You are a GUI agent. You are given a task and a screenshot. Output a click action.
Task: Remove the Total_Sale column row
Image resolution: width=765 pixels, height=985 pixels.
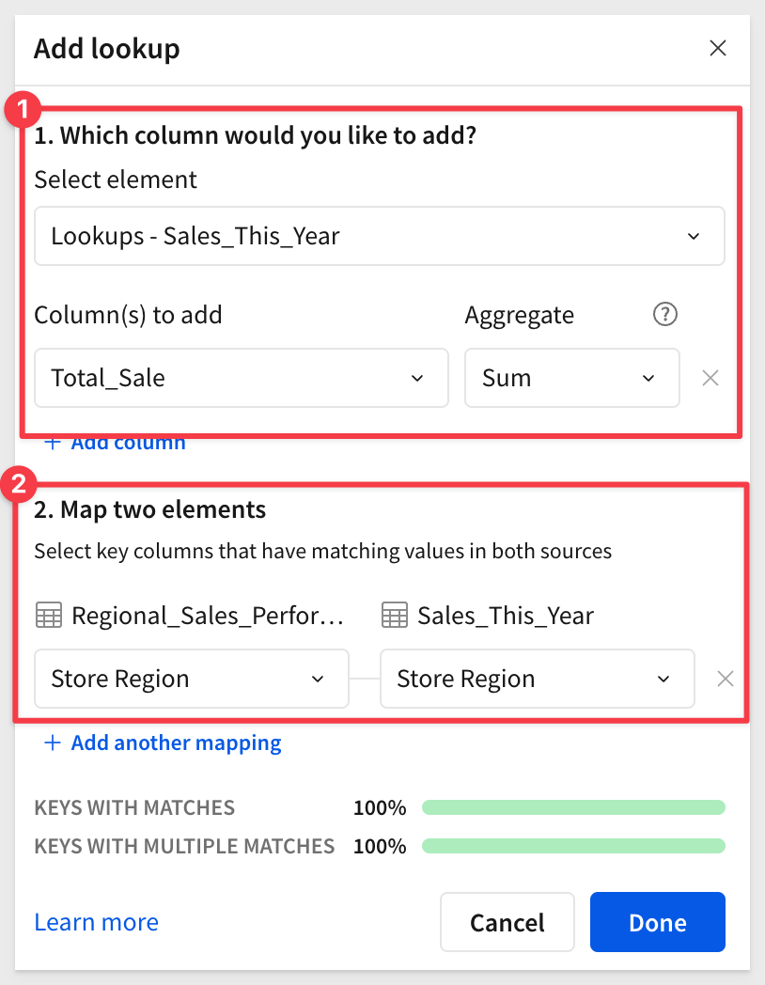click(710, 378)
